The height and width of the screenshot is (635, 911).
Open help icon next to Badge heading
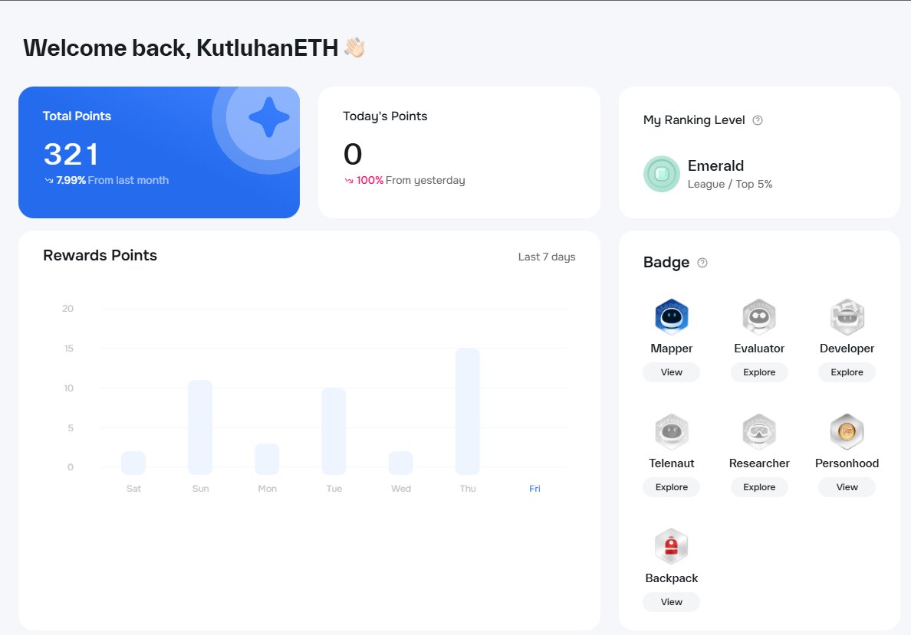702,263
